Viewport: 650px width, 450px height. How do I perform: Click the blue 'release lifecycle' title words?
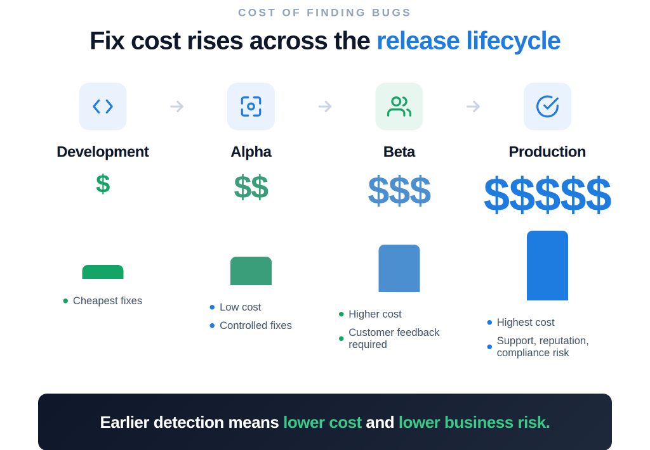pyautogui.click(x=468, y=41)
